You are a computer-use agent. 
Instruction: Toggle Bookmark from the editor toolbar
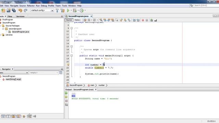pyautogui.click(x=129, y=20)
